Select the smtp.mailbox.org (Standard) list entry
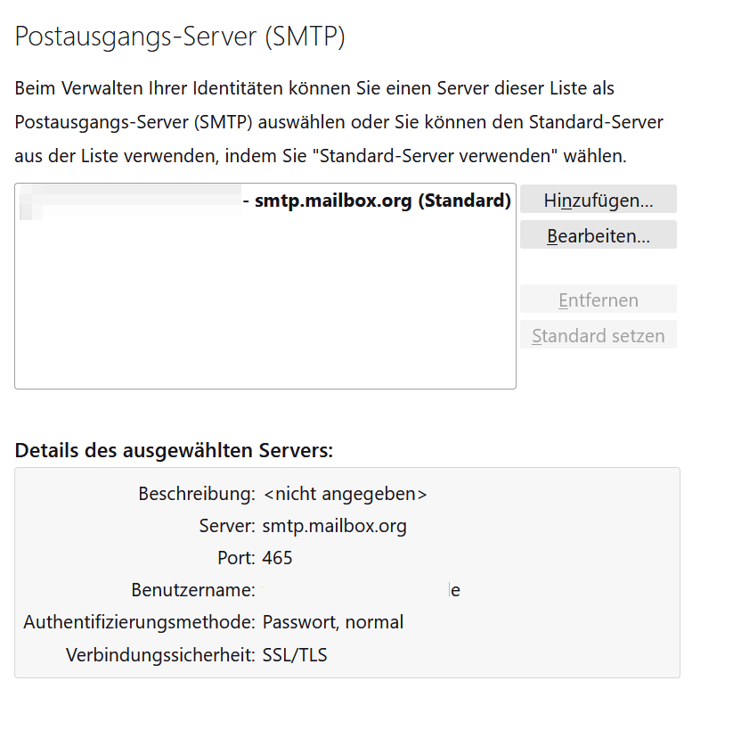Image resolution: width=733 pixels, height=730 pixels. point(382,201)
